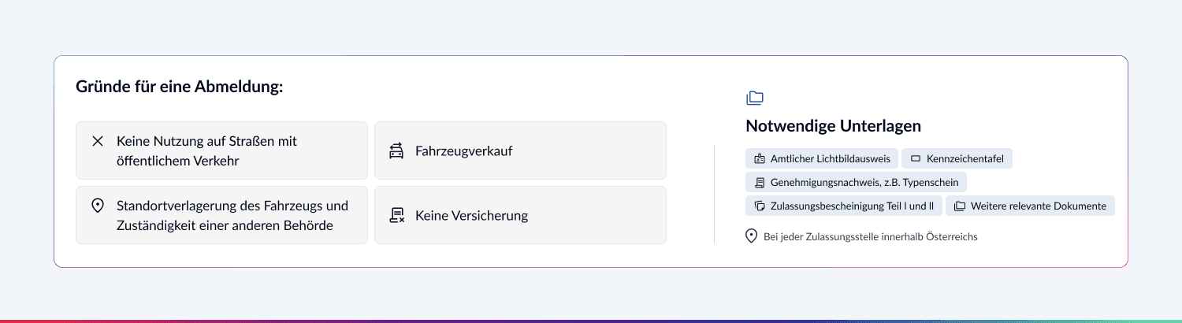This screenshot has height=323, width=1182.
Task: Click the ID card icon in Lichtbildausweis chip
Action: (x=760, y=158)
